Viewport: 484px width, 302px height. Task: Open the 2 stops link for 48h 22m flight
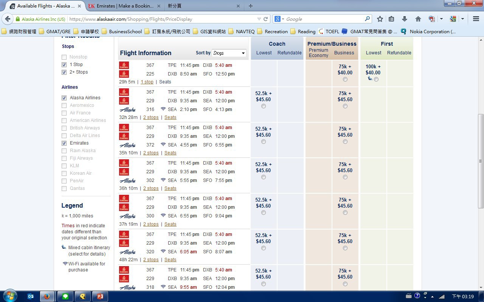[x=151, y=260]
